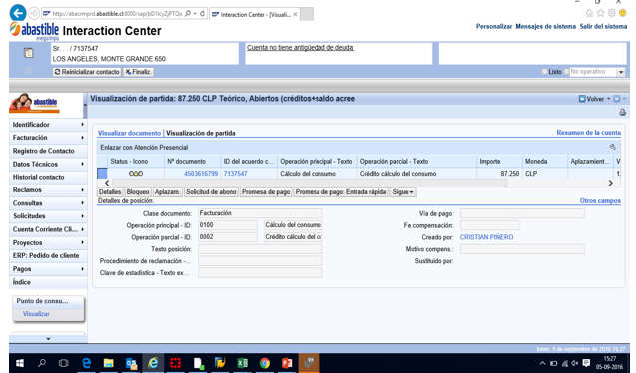This screenshot has height=373, width=636.
Task: Open Task View on taskbar
Action: (63, 363)
